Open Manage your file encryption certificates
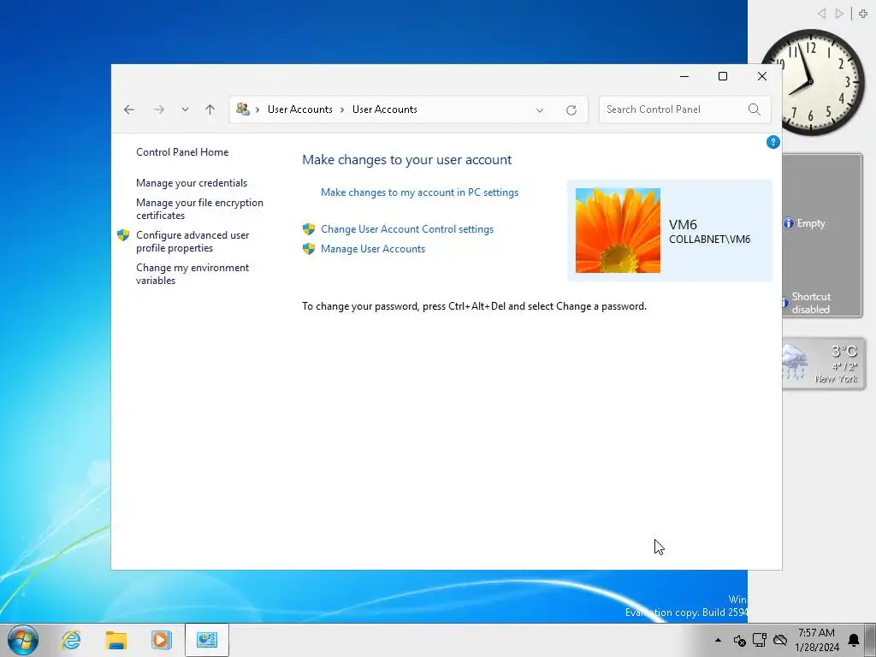This screenshot has width=876, height=657. 199,209
